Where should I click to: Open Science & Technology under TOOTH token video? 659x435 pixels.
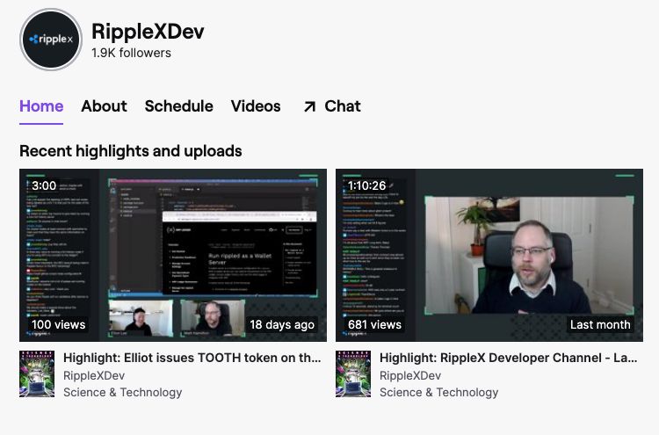[x=123, y=392]
